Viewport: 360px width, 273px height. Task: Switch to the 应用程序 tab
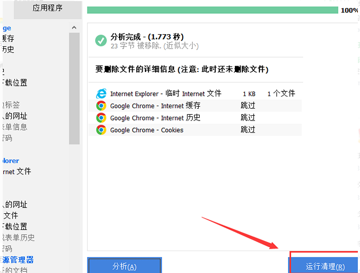(47, 8)
